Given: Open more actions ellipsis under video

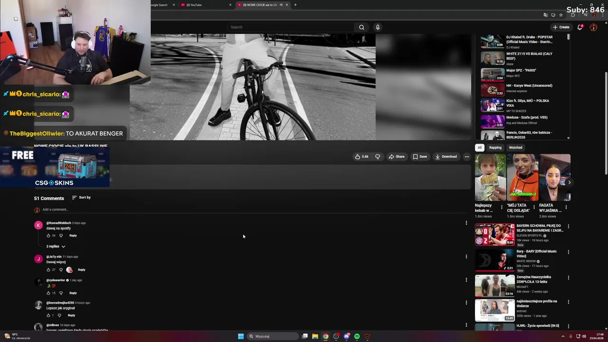Looking at the screenshot, I should coord(466,156).
